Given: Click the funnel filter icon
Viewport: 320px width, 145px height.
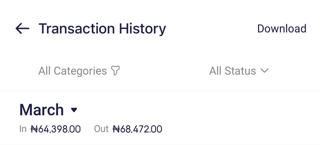Looking at the screenshot, I should pyautogui.click(x=115, y=71).
